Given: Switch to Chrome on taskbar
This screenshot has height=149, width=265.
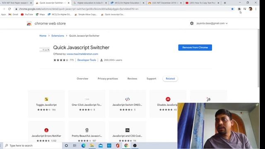Looking at the screenshot, I should pos(126,145).
